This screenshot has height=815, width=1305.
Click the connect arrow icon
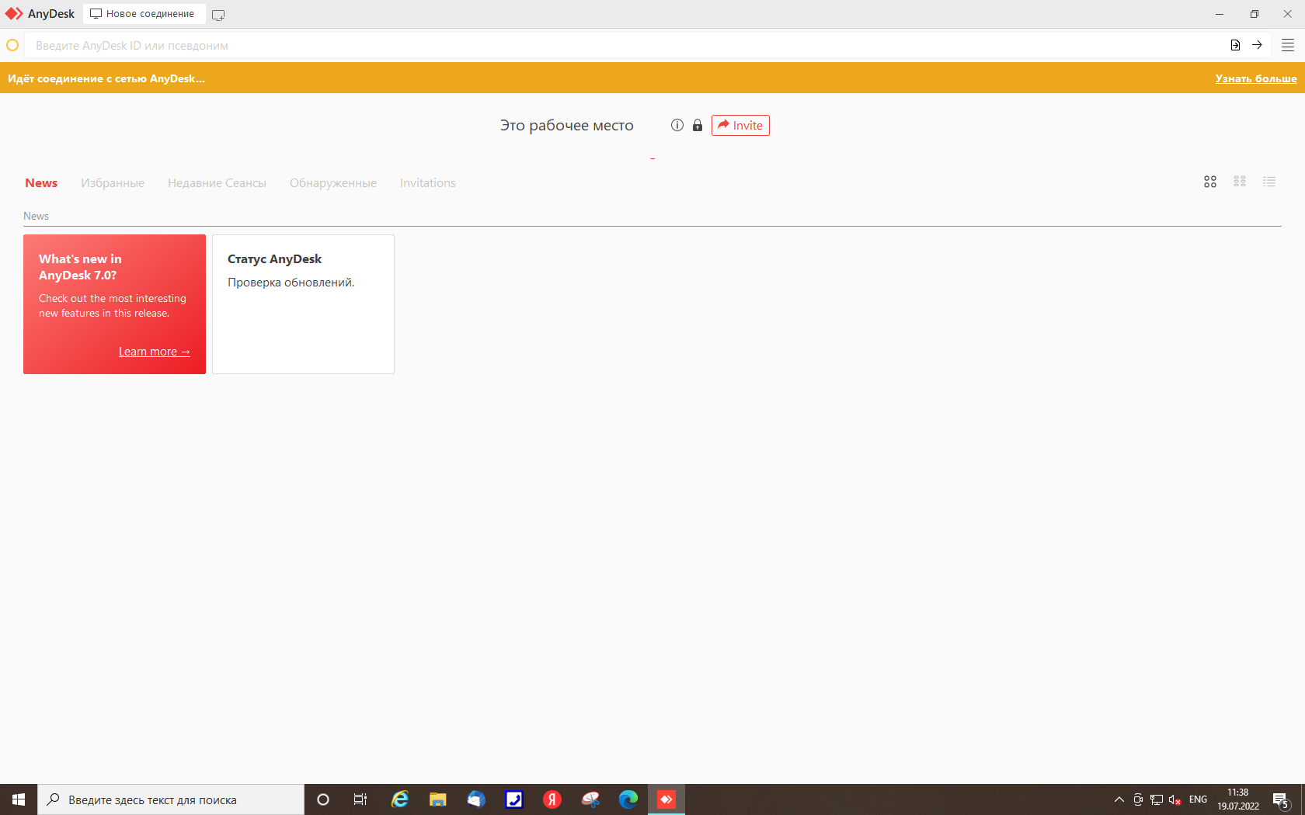1257,45
